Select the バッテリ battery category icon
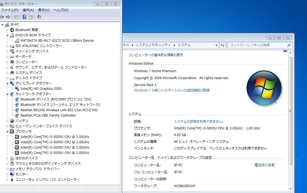307x193 pixels. (12, 121)
